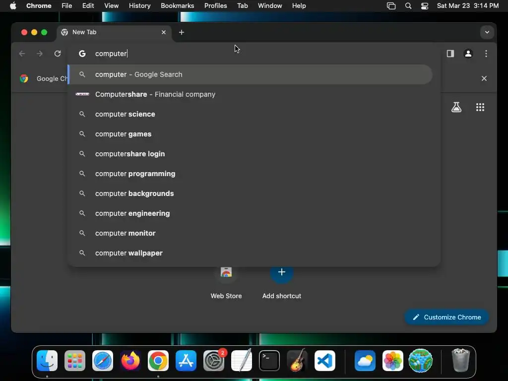
Task: Open Chrome's three-dot menu
Action: [486, 54]
